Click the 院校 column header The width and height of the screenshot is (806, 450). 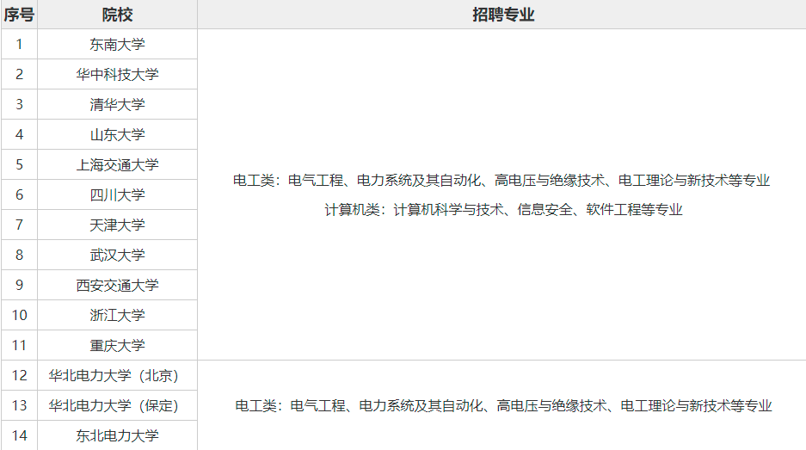point(117,15)
